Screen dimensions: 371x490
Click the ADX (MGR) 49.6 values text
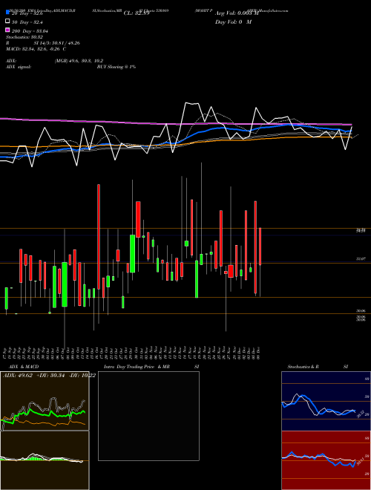pyautogui.click(x=79, y=61)
